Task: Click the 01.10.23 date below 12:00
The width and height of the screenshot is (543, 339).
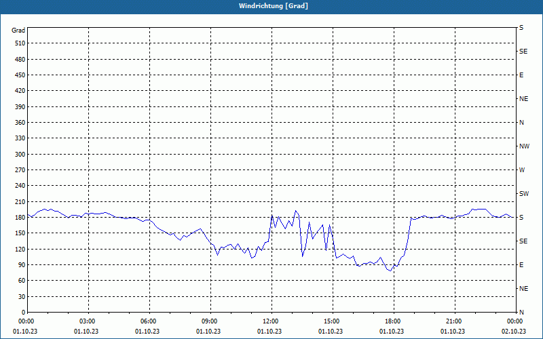Action: coord(269,332)
